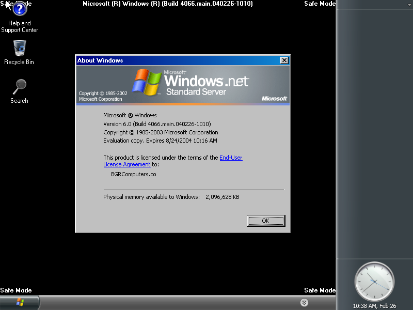The image size is (413, 310).
Task: Click 'Copyright © 1985-2003 Microsoft Corporation' text
Action: 161,132
